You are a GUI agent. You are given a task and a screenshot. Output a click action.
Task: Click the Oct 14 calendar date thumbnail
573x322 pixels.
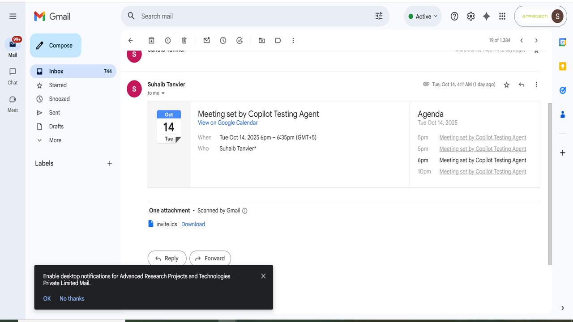click(x=169, y=127)
